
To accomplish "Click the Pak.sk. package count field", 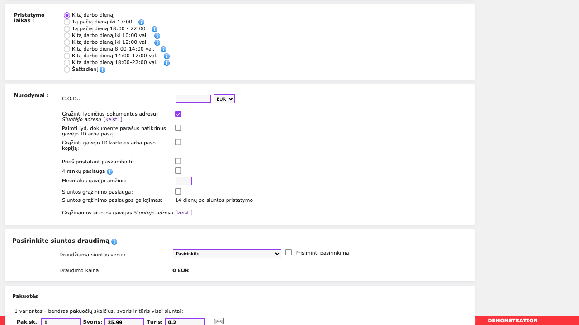I will [x=61, y=322].
